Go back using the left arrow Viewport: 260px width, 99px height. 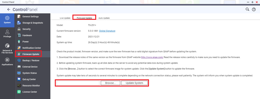[9, 10]
